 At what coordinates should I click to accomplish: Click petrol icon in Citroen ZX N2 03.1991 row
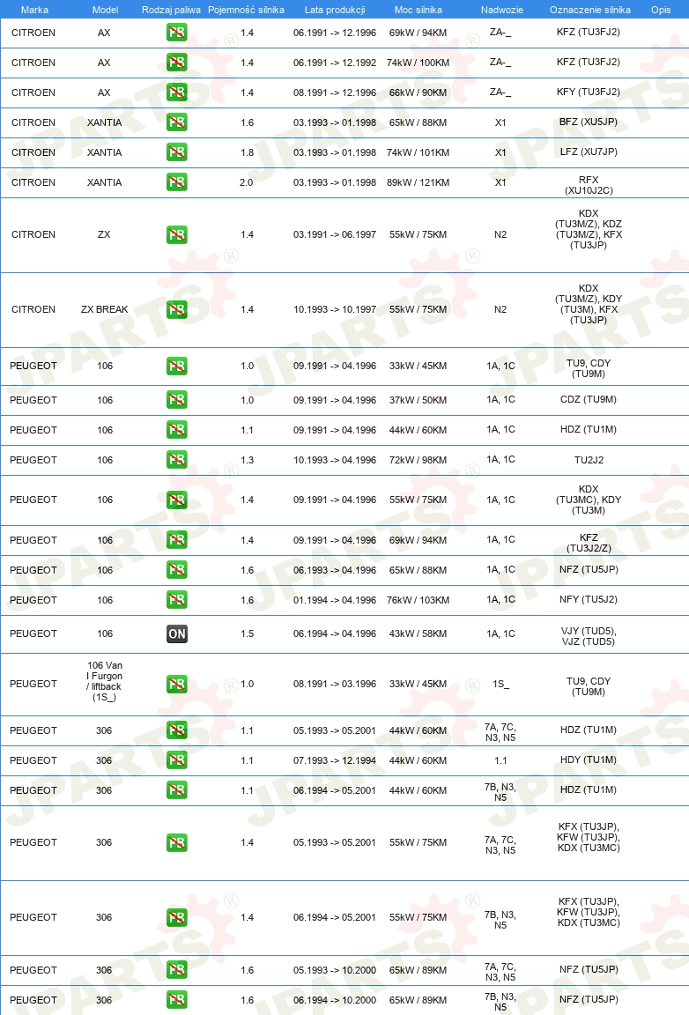pyautogui.click(x=177, y=234)
